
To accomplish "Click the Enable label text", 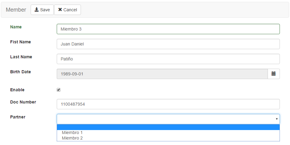I will (x=17, y=90).
